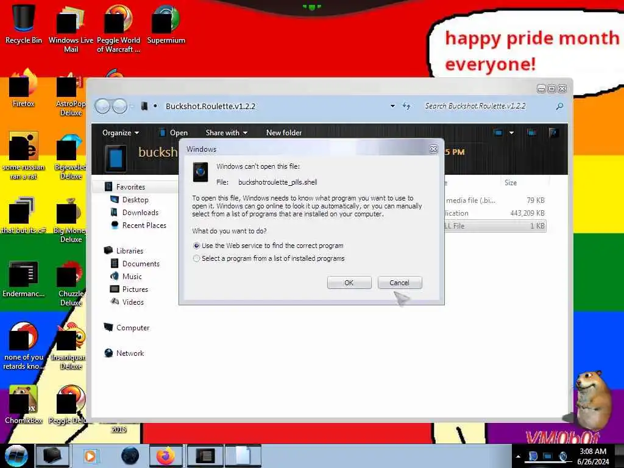The image size is (624, 468).
Task: Show the preview pane icon
Action: tap(531, 132)
